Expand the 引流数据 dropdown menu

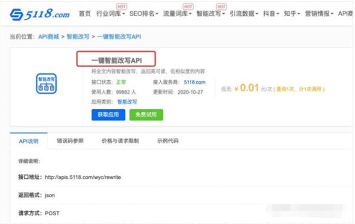coord(244,14)
